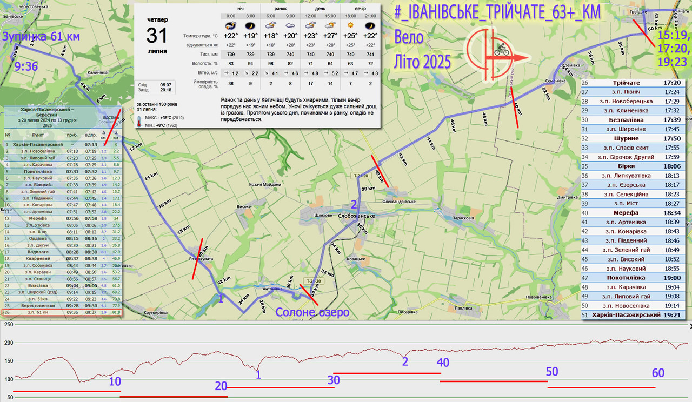Click the з.п. Спасів скит 17:55 row
The image size is (692, 402).
tap(633, 148)
